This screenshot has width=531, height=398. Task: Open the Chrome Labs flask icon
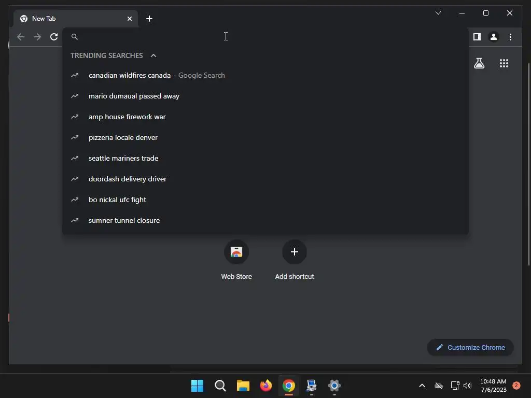(479, 63)
